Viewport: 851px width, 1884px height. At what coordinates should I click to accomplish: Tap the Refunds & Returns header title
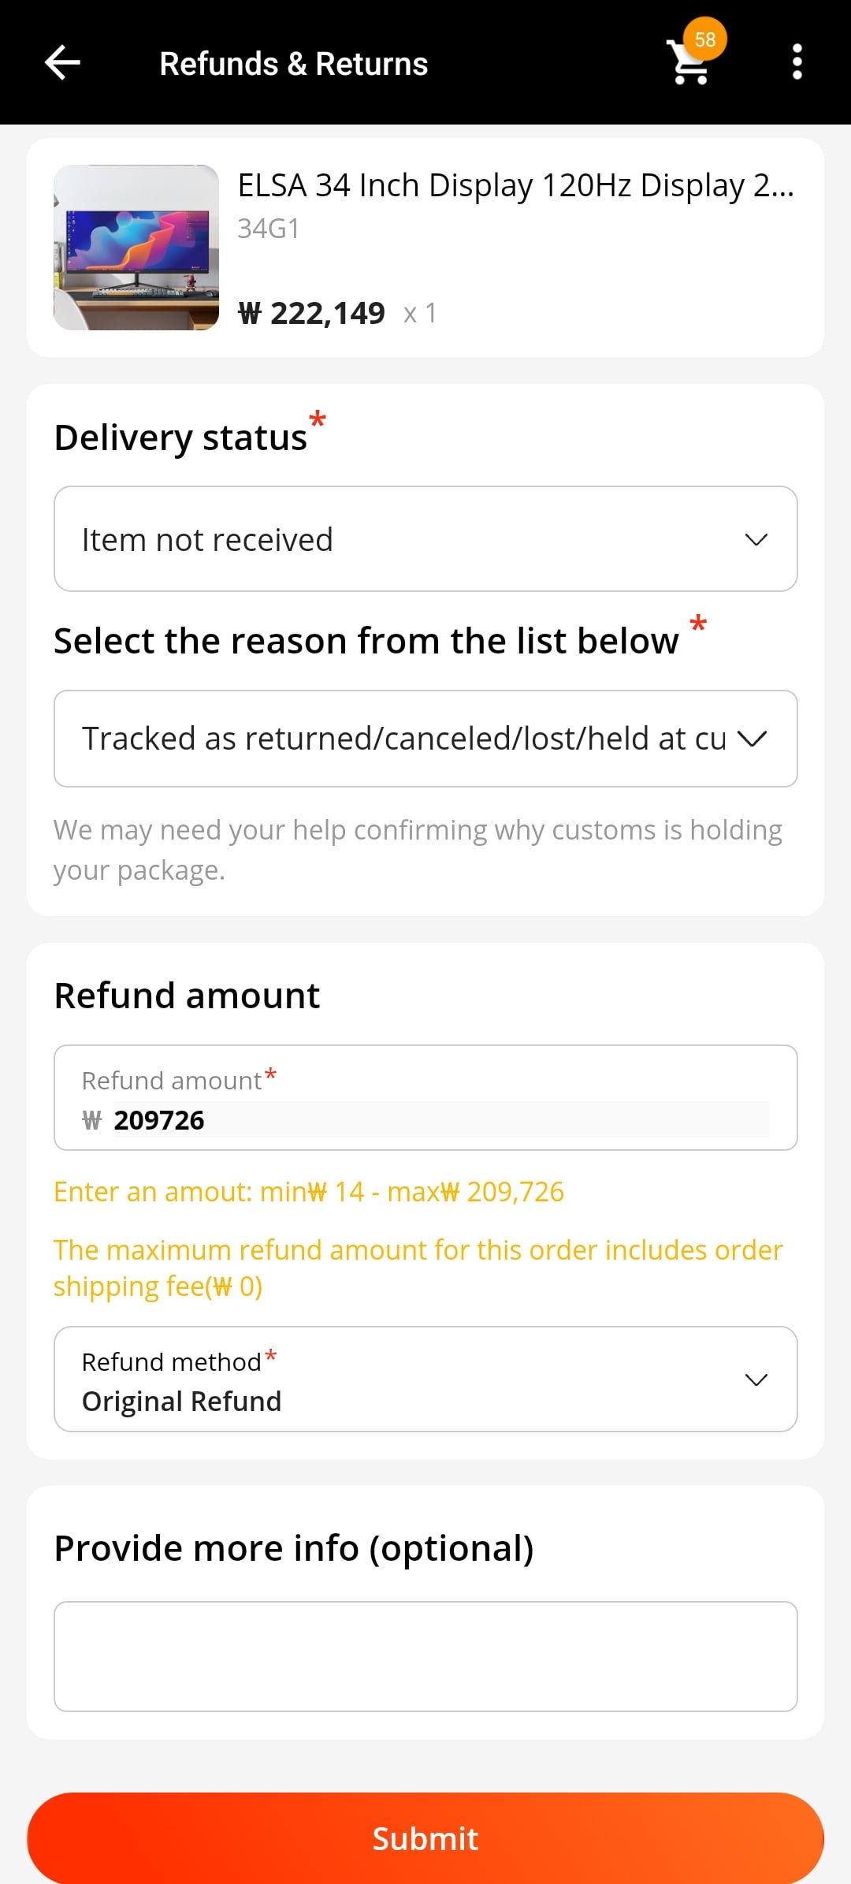tap(294, 64)
